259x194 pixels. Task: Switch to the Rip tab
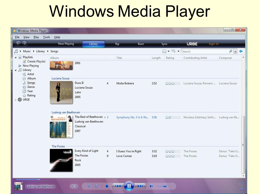coord(117,44)
